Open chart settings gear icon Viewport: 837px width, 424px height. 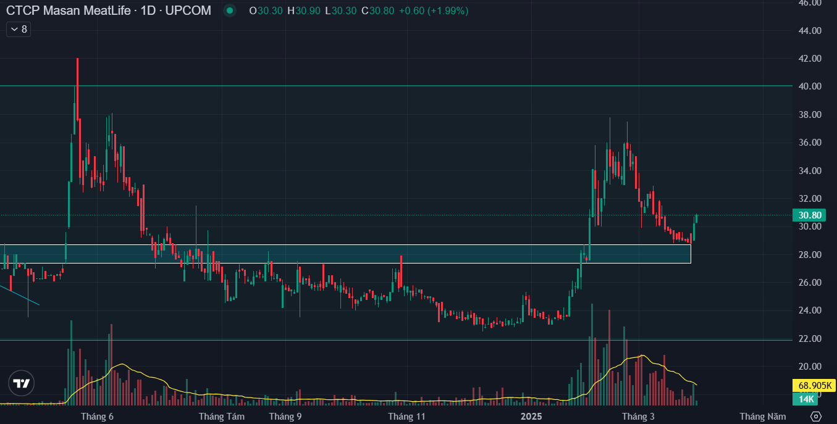816,417
